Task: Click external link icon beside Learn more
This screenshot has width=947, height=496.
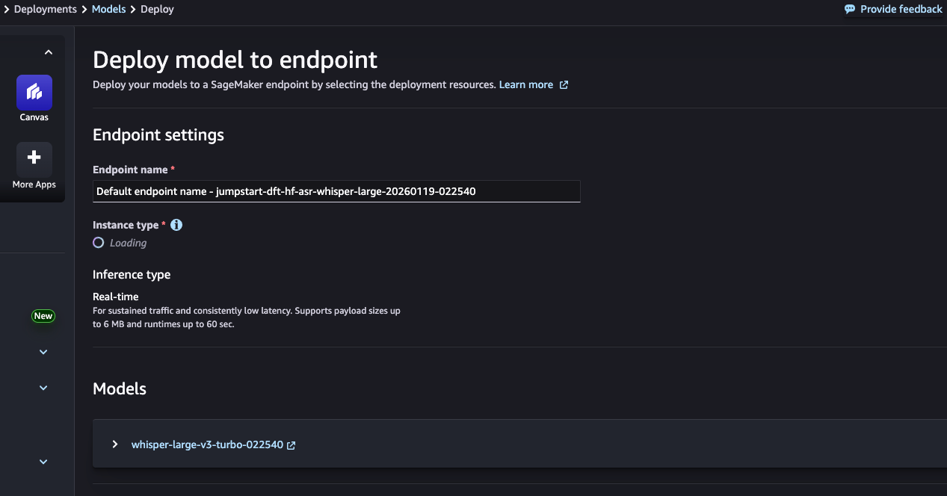Action: tap(564, 85)
